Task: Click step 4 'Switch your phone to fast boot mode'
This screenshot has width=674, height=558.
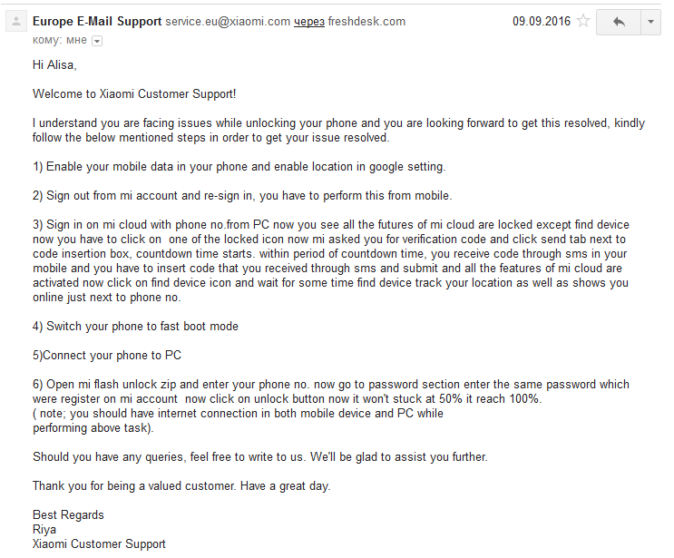Action: pyautogui.click(x=135, y=327)
